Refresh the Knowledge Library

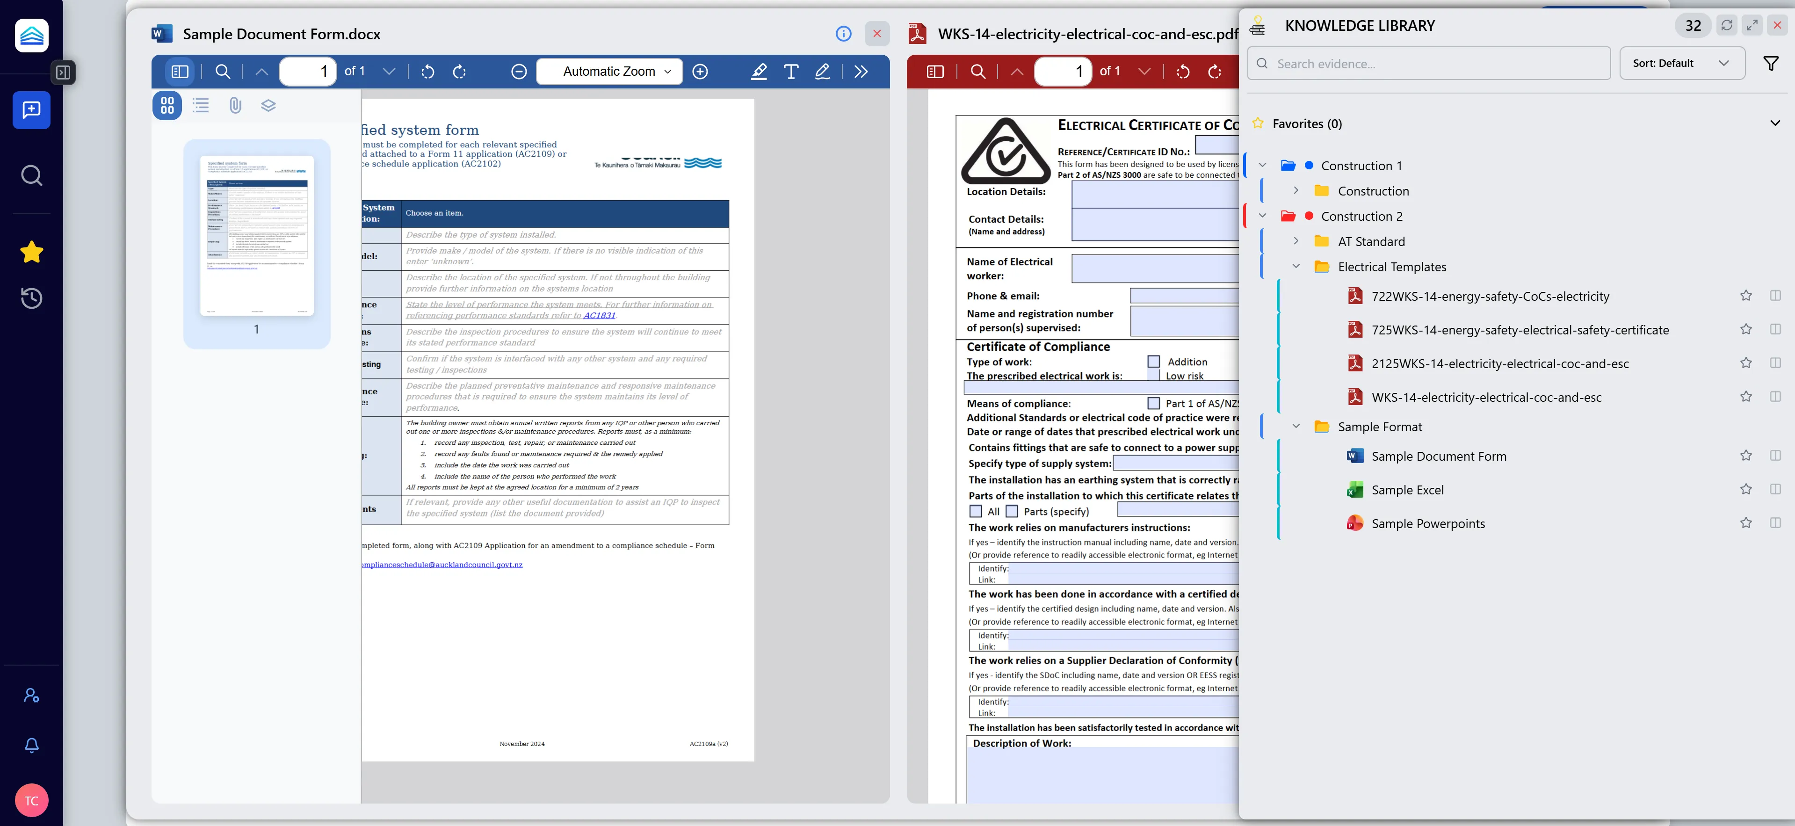[1726, 25]
